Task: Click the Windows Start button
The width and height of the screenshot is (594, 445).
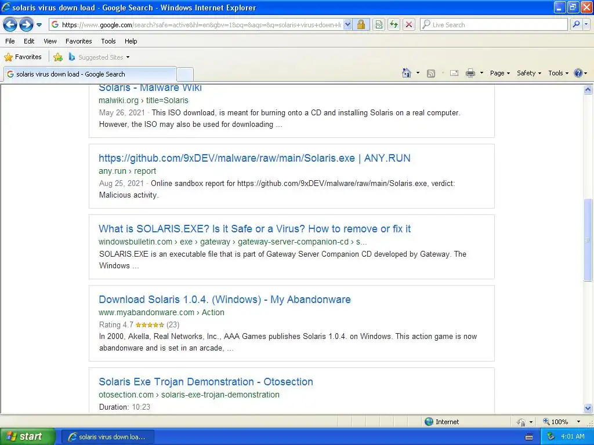Action: (x=27, y=437)
